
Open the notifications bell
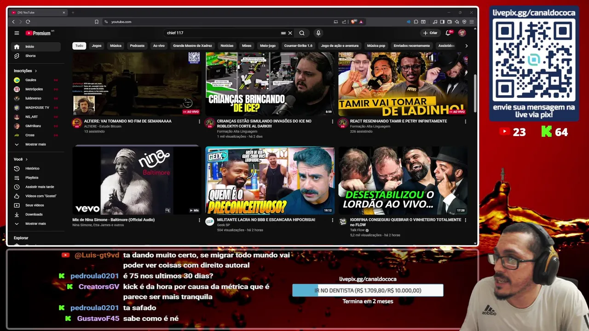(x=448, y=33)
